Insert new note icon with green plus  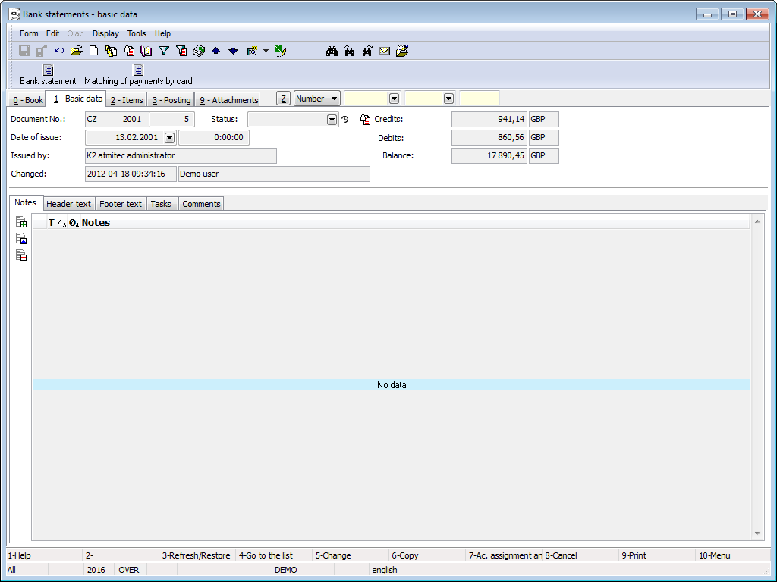tap(21, 222)
